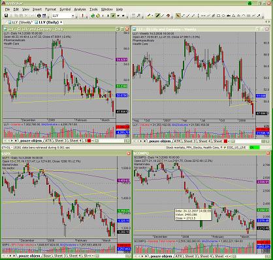This screenshot has width=273, height=260.
Task: Select the ATR sheet tab in LLY Weekly pane
Action: 177,141
